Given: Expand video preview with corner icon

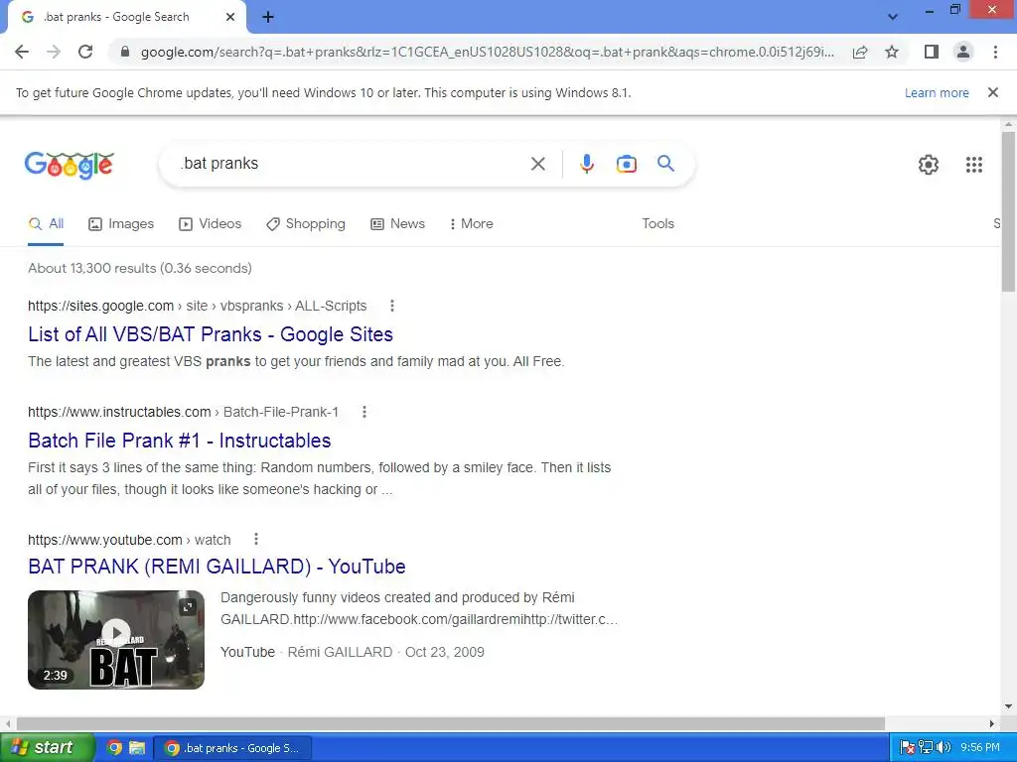Looking at the screenshot, I should point(187,607).
